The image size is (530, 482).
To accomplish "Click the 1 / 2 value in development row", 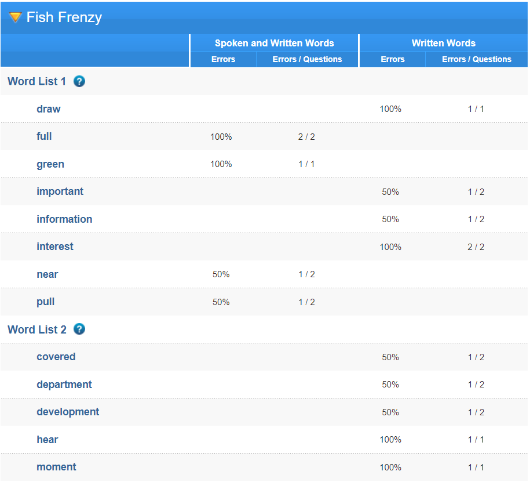I will (x=476, y=412).
